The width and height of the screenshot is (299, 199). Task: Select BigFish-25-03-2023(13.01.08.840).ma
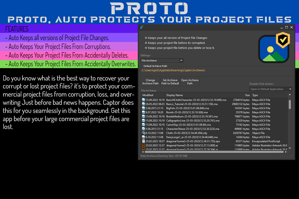coord(187,108)
